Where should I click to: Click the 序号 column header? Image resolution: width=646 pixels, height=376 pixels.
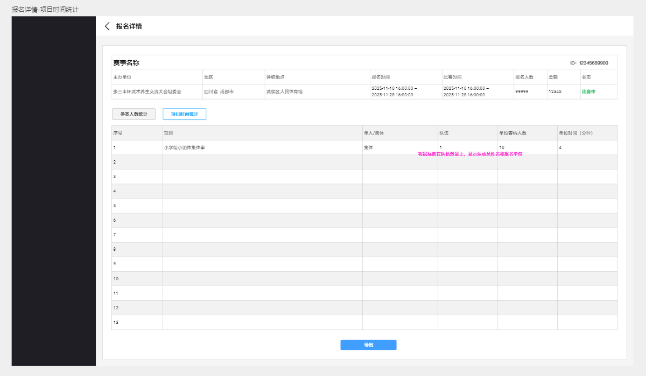[x=118, y=133]
